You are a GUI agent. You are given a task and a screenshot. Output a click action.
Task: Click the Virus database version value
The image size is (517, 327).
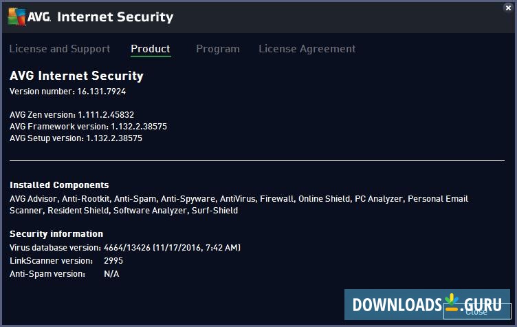pyautogui.click(x=172, y=247)
